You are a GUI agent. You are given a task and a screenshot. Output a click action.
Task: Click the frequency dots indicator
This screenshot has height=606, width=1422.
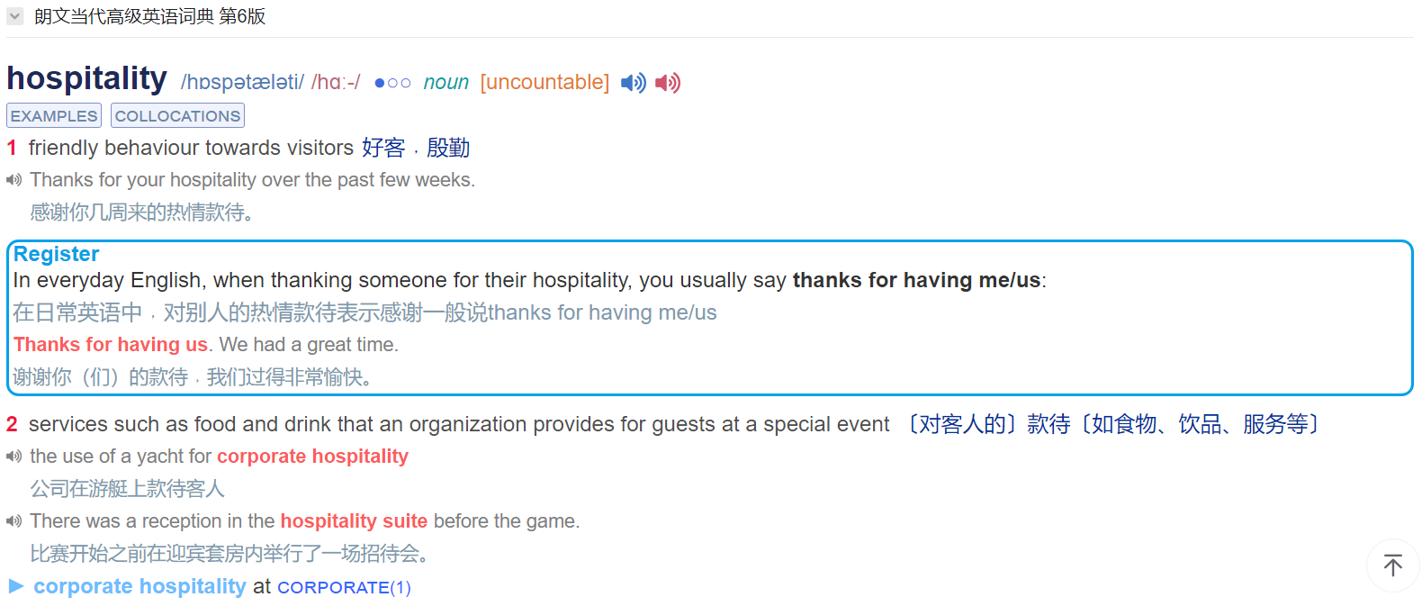coord(392,83)
